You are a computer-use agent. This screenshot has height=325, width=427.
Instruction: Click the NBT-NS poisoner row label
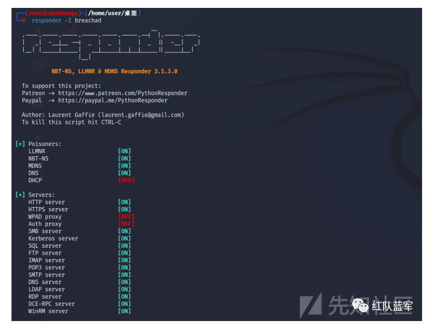(39, 159)
